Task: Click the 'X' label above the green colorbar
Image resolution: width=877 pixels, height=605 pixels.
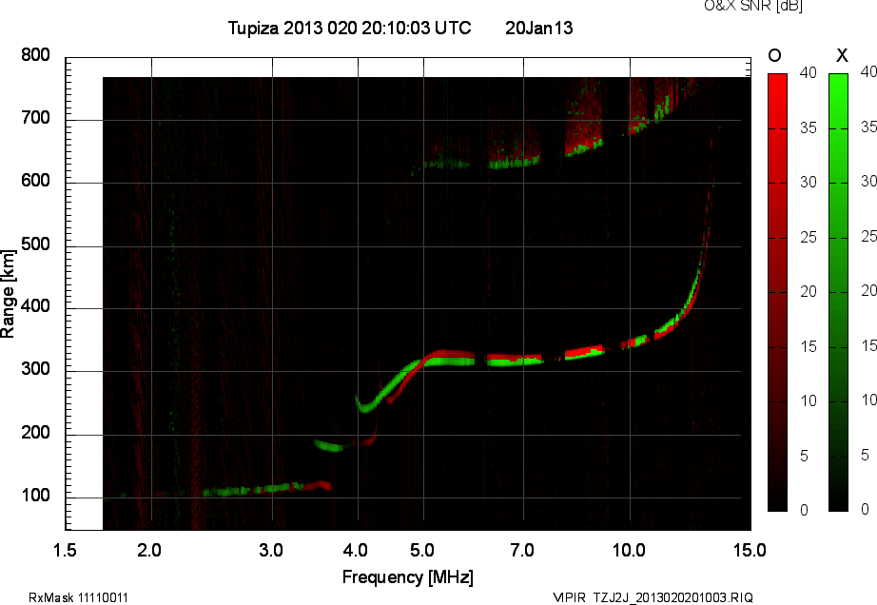Action: [x=842, y=55]
